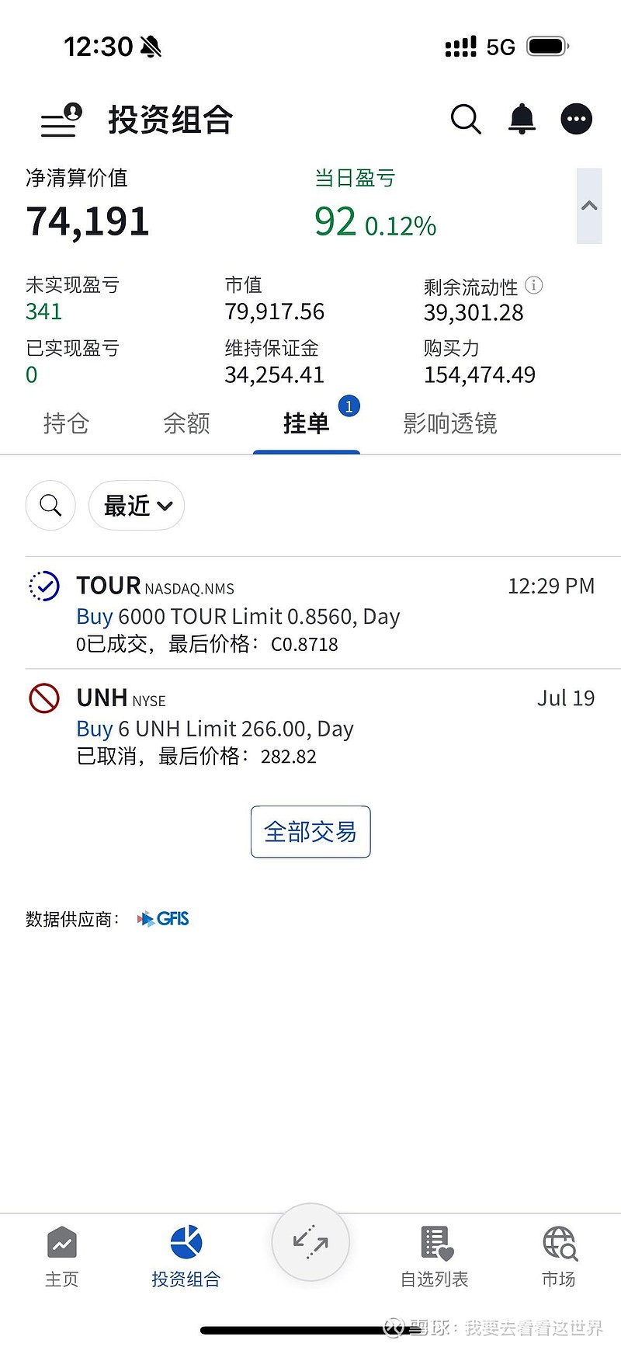The width and height of the screenshot is (621, 1347).
Task: Tap the UNH cancelled order icon
Action: (x=44, y=698)
